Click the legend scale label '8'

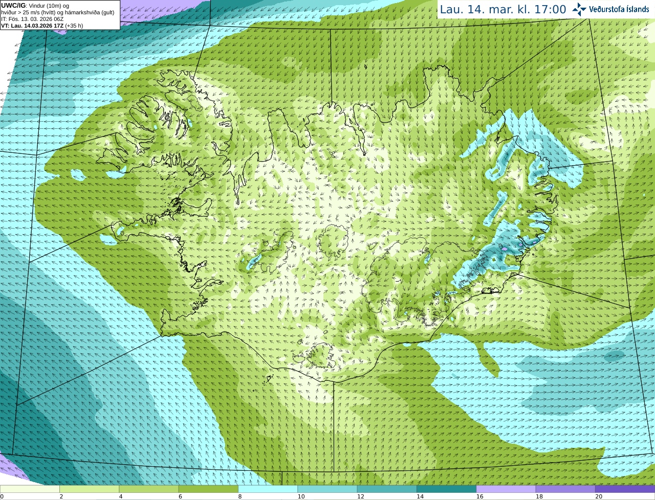[x=240, y=496]
